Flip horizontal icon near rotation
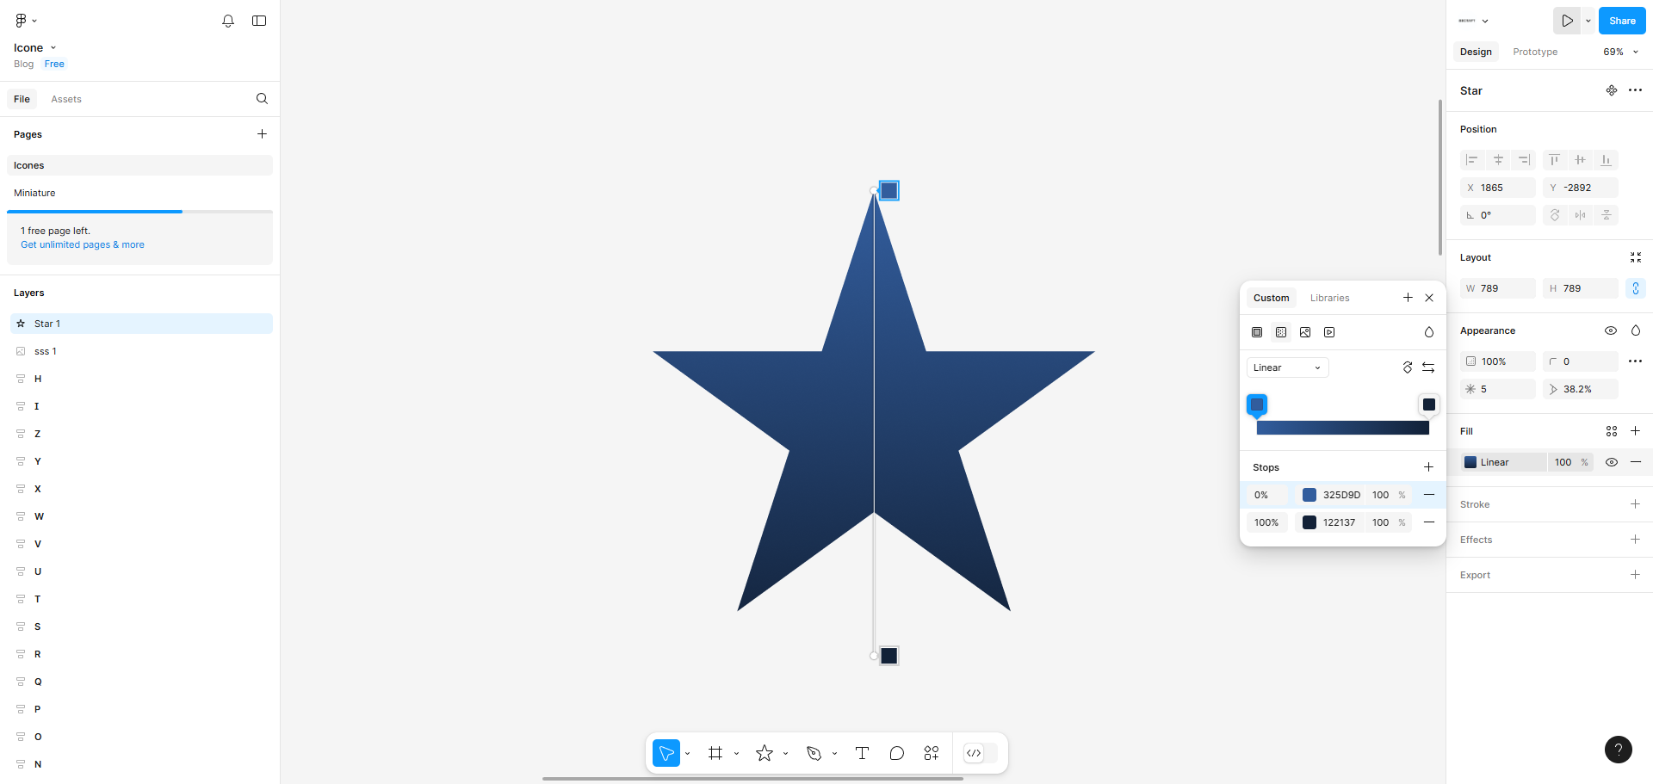 (x=1580, y=215)
